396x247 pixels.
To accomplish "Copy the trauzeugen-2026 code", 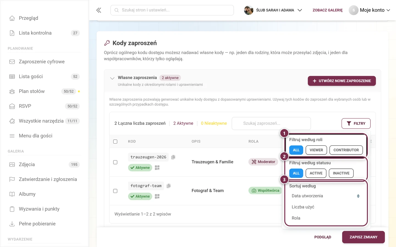I will [173, 157].
